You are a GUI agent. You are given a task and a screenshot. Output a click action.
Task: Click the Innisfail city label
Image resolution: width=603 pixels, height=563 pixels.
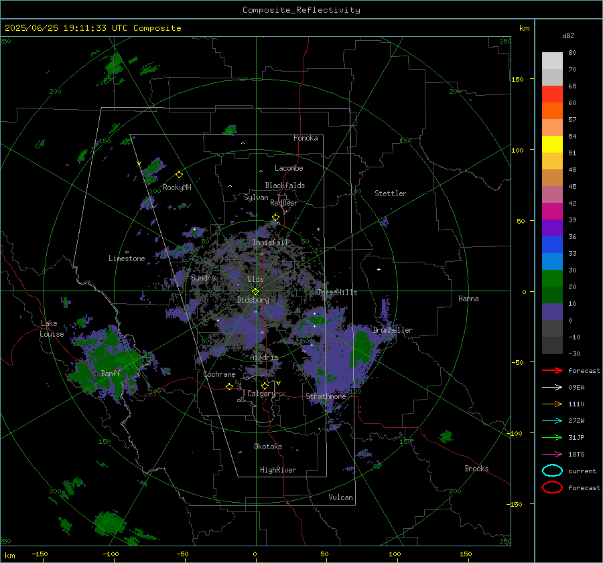point(271,242)
